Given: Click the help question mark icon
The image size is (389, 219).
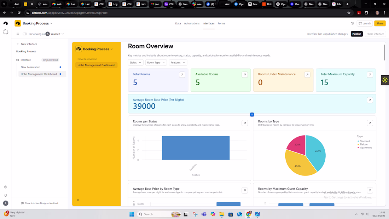Looking at the screenshot, I should point(5,187).
